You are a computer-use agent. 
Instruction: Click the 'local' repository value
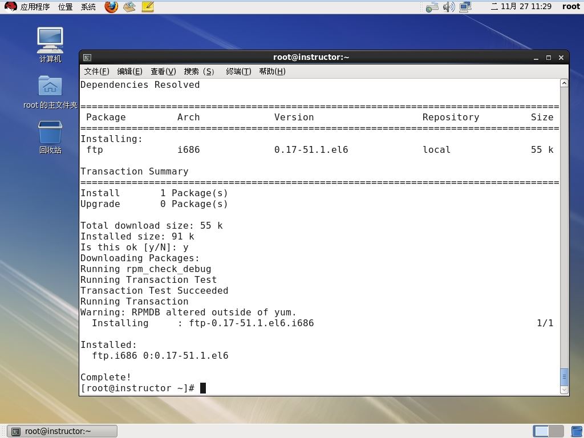(436, 150)
